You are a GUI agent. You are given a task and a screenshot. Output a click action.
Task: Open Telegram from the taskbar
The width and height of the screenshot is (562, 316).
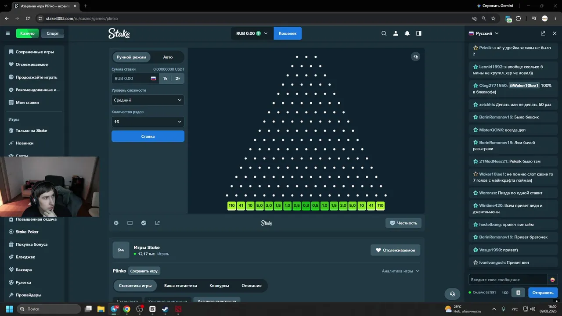coord(115,309)
